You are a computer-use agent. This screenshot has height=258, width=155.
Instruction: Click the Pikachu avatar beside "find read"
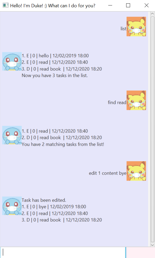point(136,100)
